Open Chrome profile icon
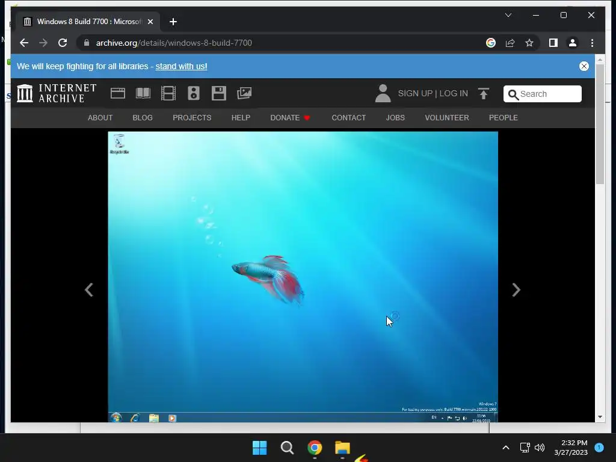 tap(573, 43)
